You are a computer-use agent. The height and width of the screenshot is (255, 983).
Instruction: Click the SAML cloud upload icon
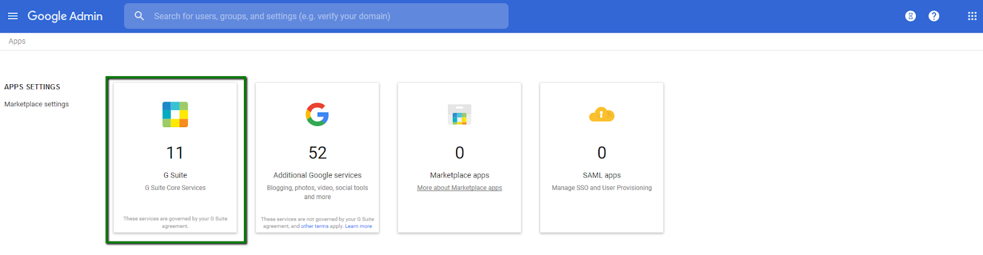[x=601, y=114]
